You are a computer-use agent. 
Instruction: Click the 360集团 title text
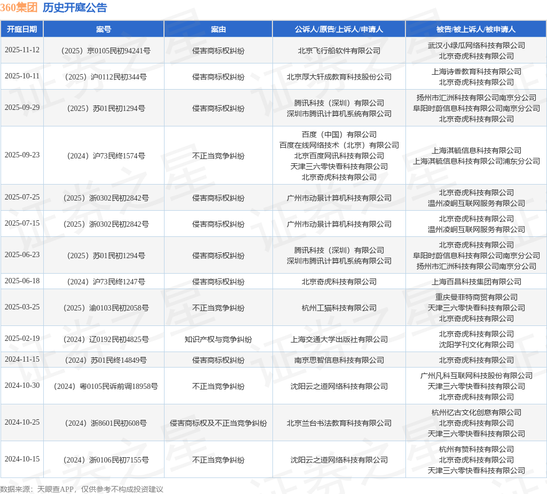pos(19,7)
